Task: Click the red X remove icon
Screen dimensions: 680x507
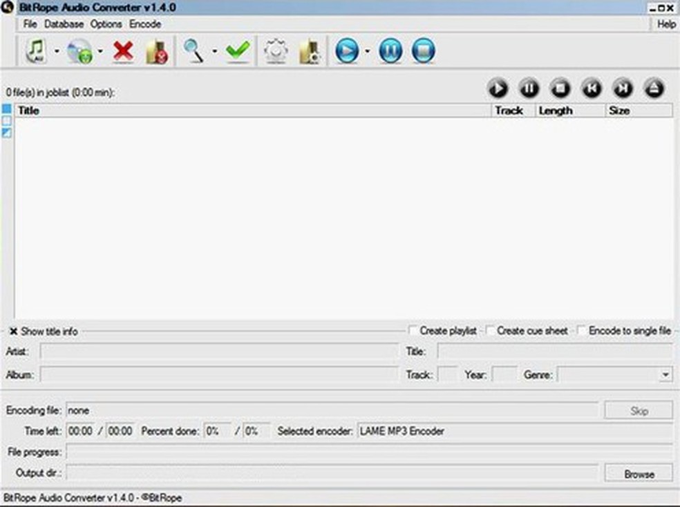Action: [x=123, y=51]
